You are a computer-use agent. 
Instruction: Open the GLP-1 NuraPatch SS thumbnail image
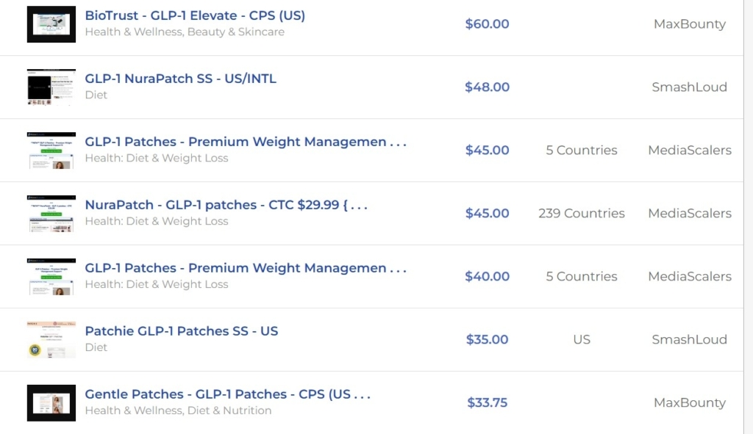pyautogui.click(x=51, y=87)
